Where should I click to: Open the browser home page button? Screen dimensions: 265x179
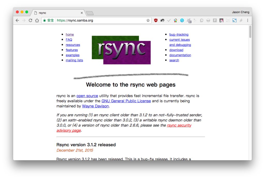point(37,20)
